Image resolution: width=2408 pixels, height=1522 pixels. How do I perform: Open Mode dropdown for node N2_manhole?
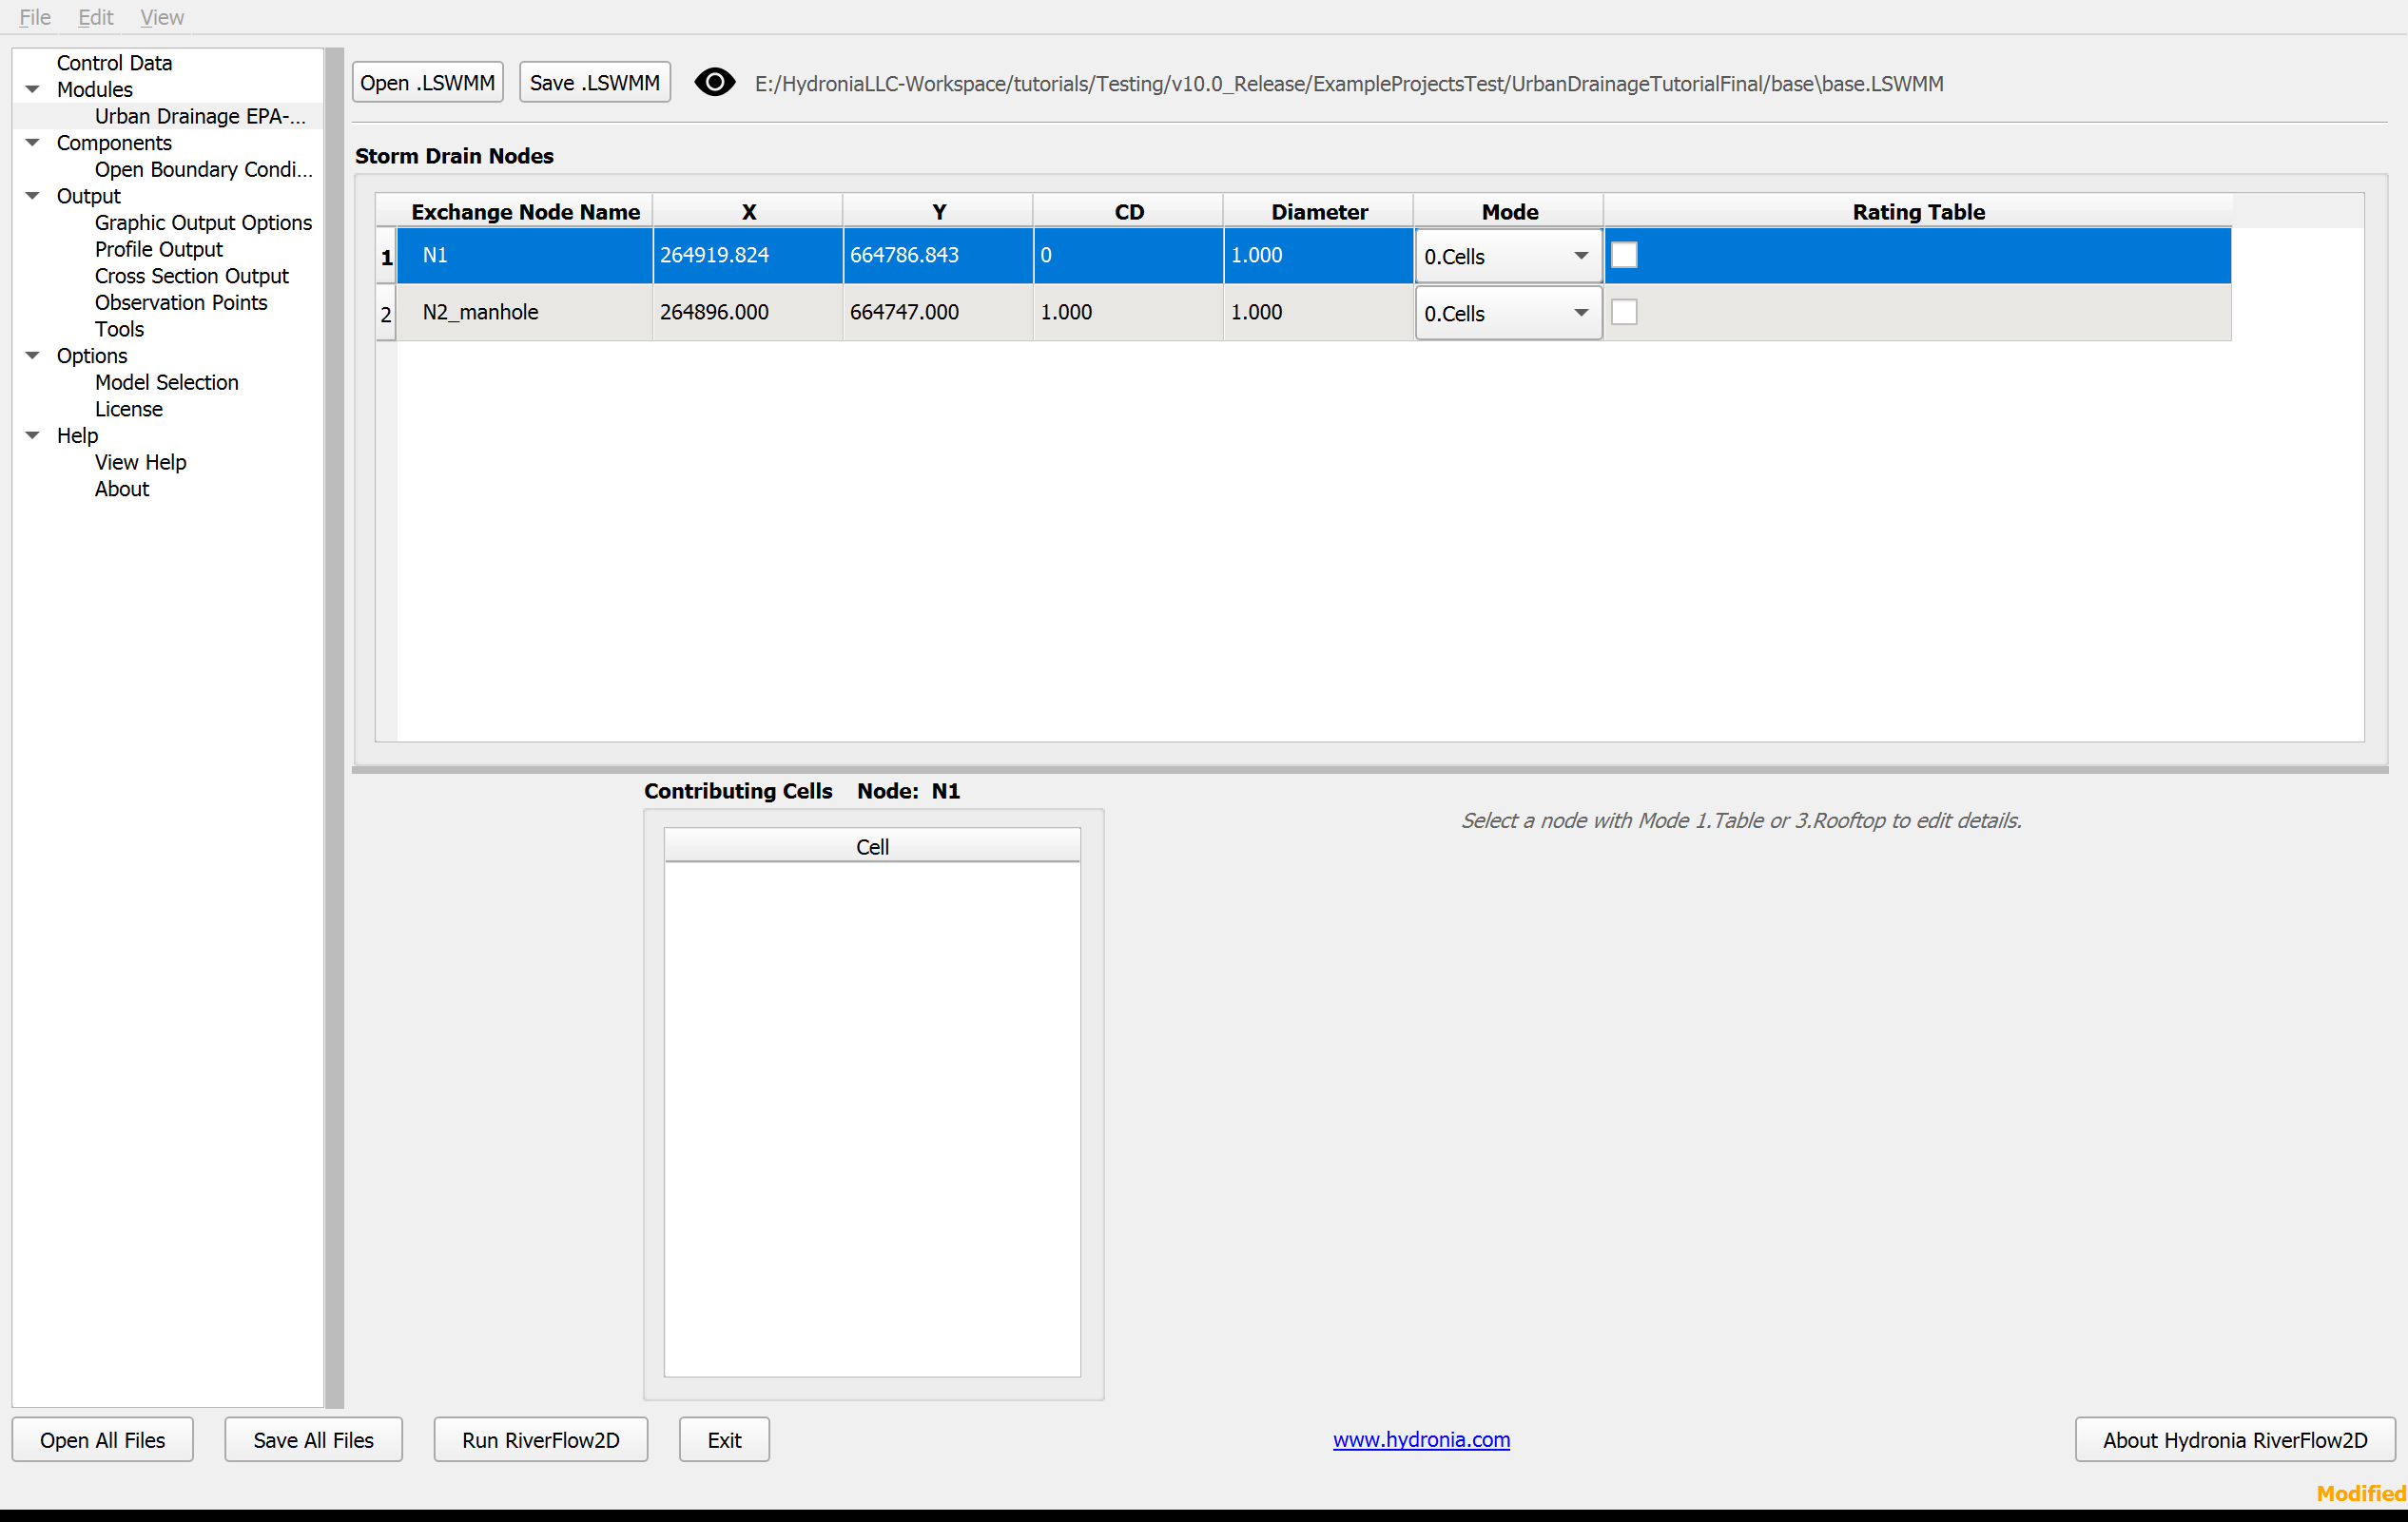1508,313
